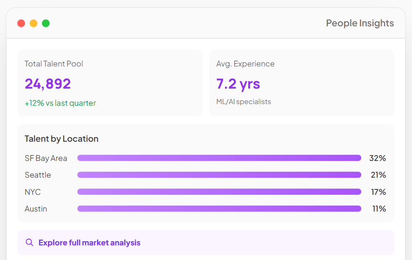Screen dimensions: 412x260
Task: Click the SF Bay Area location label
Action: point(46,158)
